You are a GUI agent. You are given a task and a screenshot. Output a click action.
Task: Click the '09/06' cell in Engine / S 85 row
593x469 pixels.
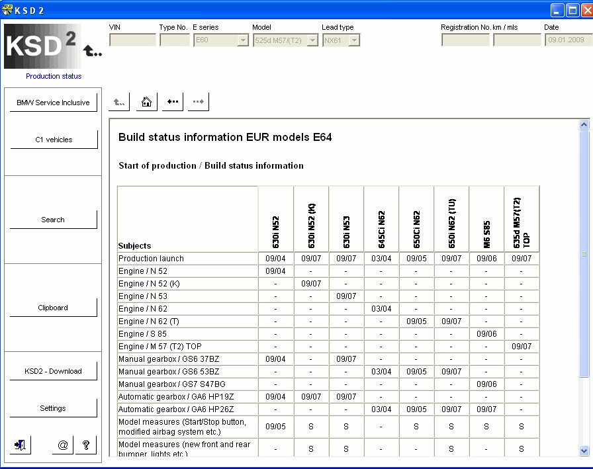(x=486, y=333)
